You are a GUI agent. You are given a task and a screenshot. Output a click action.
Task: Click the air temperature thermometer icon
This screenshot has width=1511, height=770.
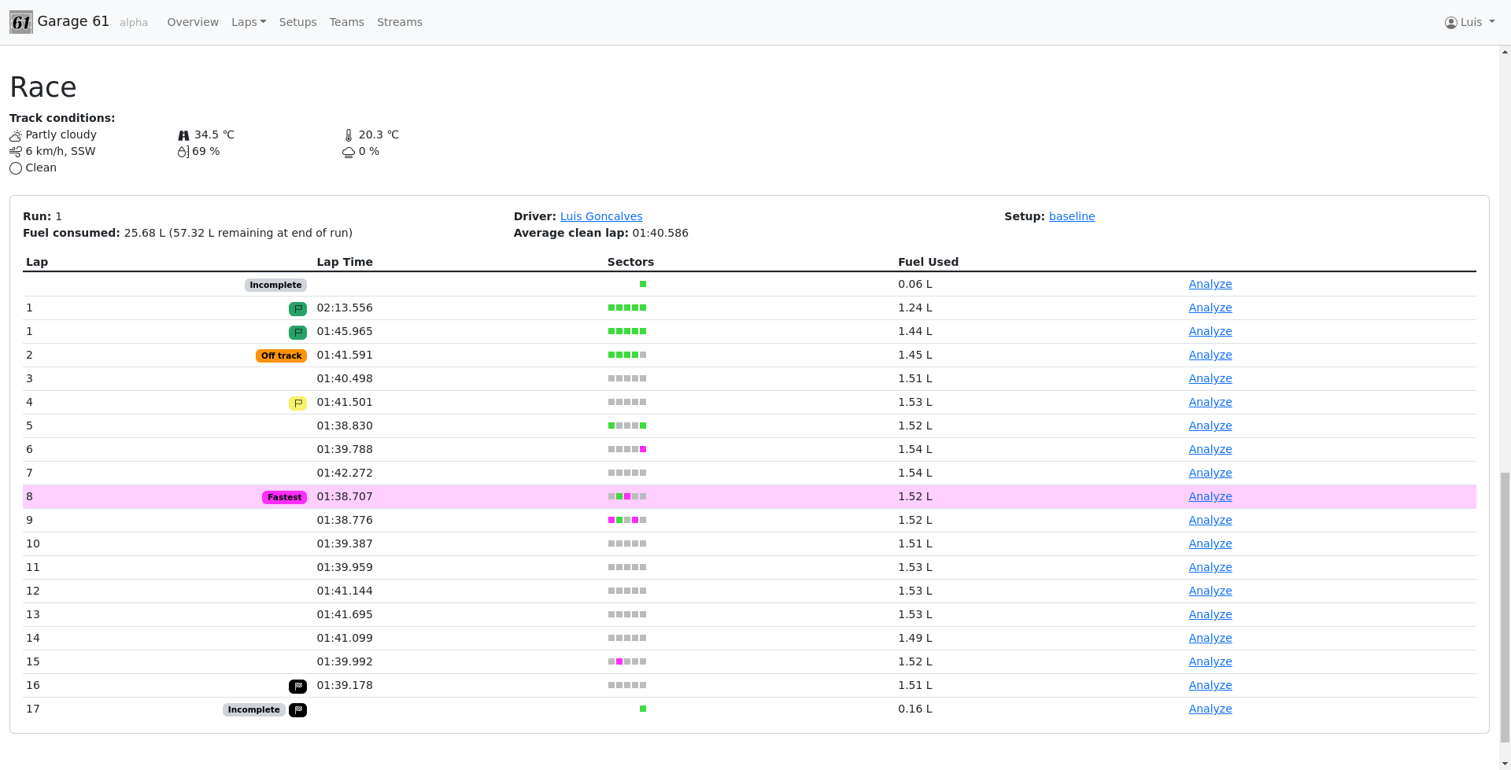[x=349, y=135]
